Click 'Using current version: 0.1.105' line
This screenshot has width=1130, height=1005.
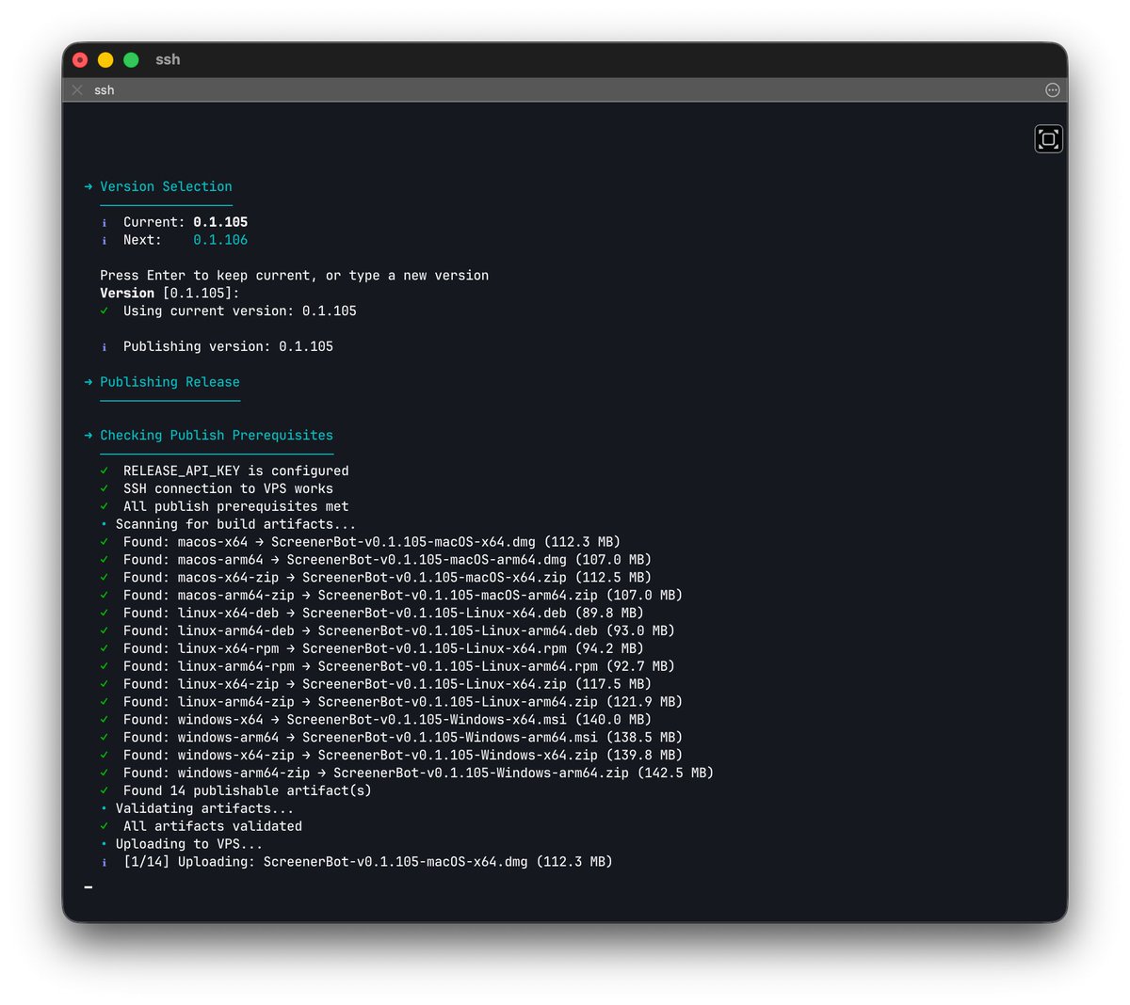240,311
